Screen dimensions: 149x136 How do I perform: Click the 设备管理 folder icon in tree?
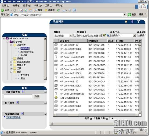click(11, 42)
